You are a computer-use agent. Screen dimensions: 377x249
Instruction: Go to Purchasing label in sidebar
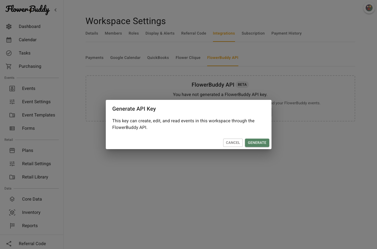(30, 66)
